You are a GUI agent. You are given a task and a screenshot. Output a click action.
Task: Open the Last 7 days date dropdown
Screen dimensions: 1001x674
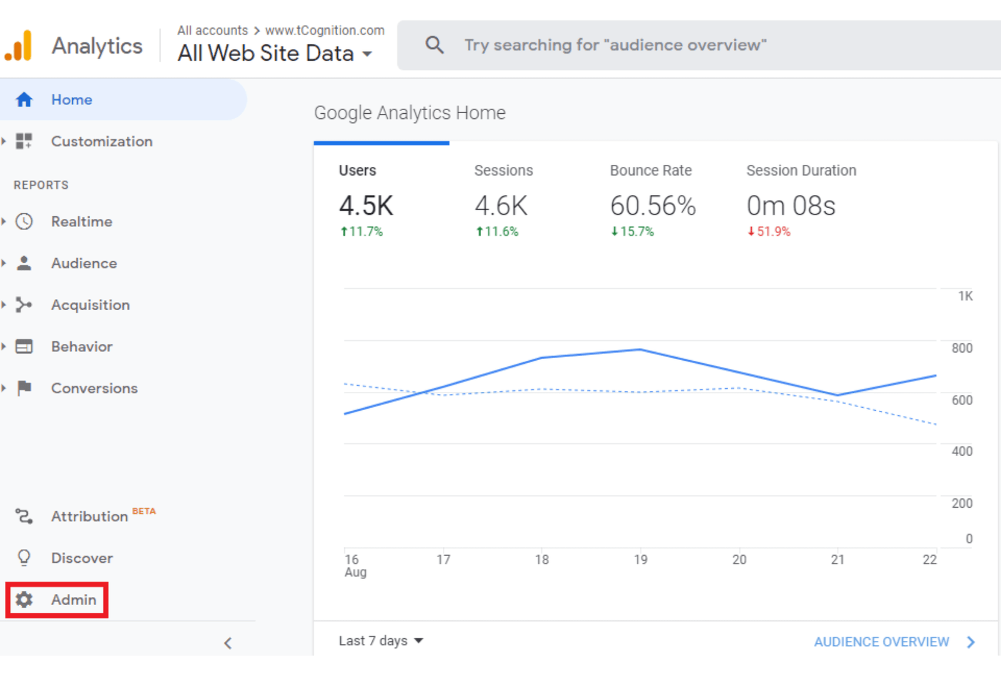click(x=381, y=641)
